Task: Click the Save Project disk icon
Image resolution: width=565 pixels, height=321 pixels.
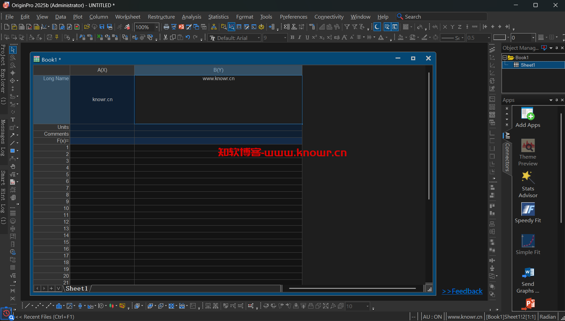Action: [x=102, y=27]
